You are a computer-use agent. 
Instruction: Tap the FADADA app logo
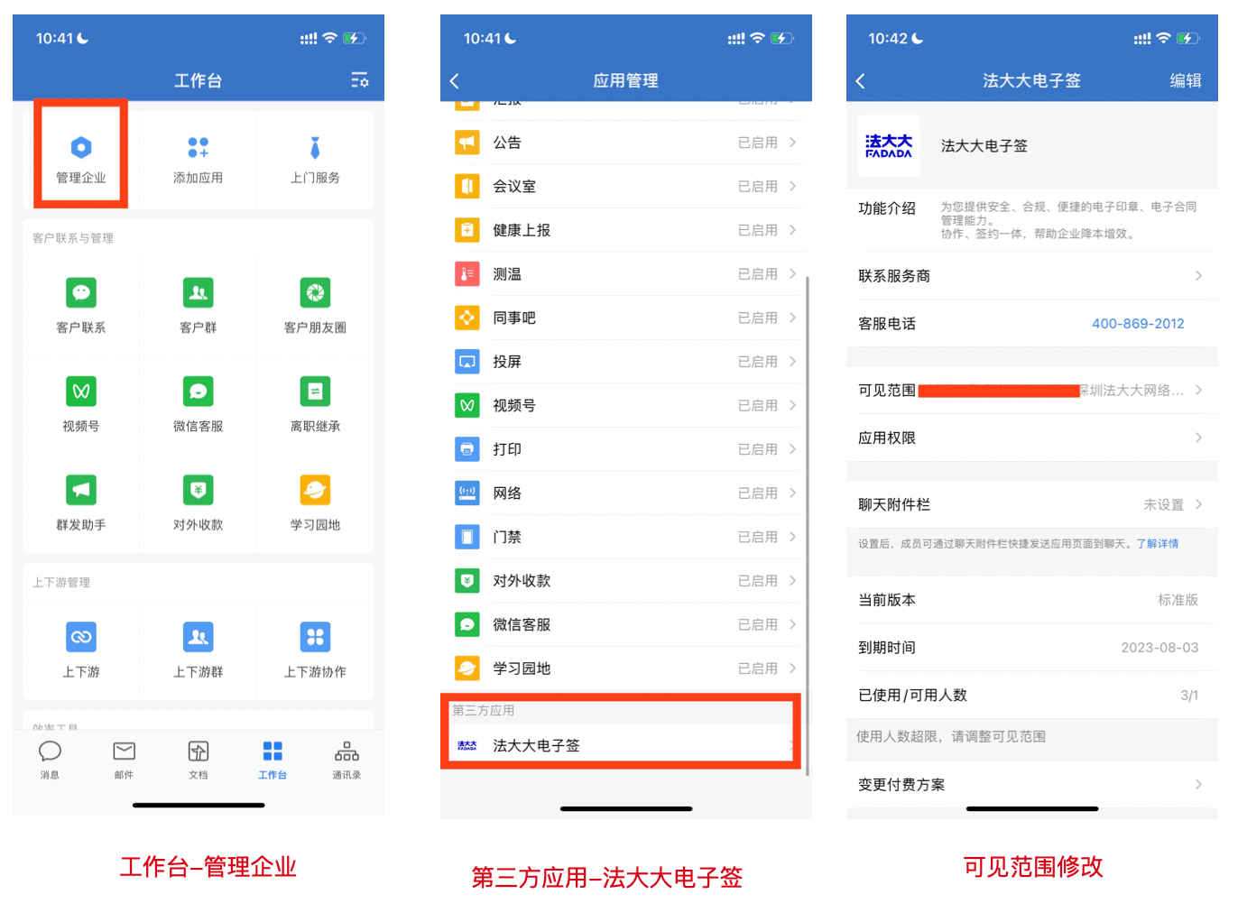(889, 145)
